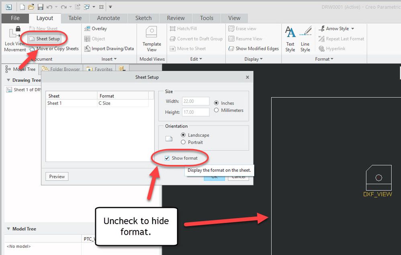
Task: Click the Resume View tool
Action: tap(245, 39)
